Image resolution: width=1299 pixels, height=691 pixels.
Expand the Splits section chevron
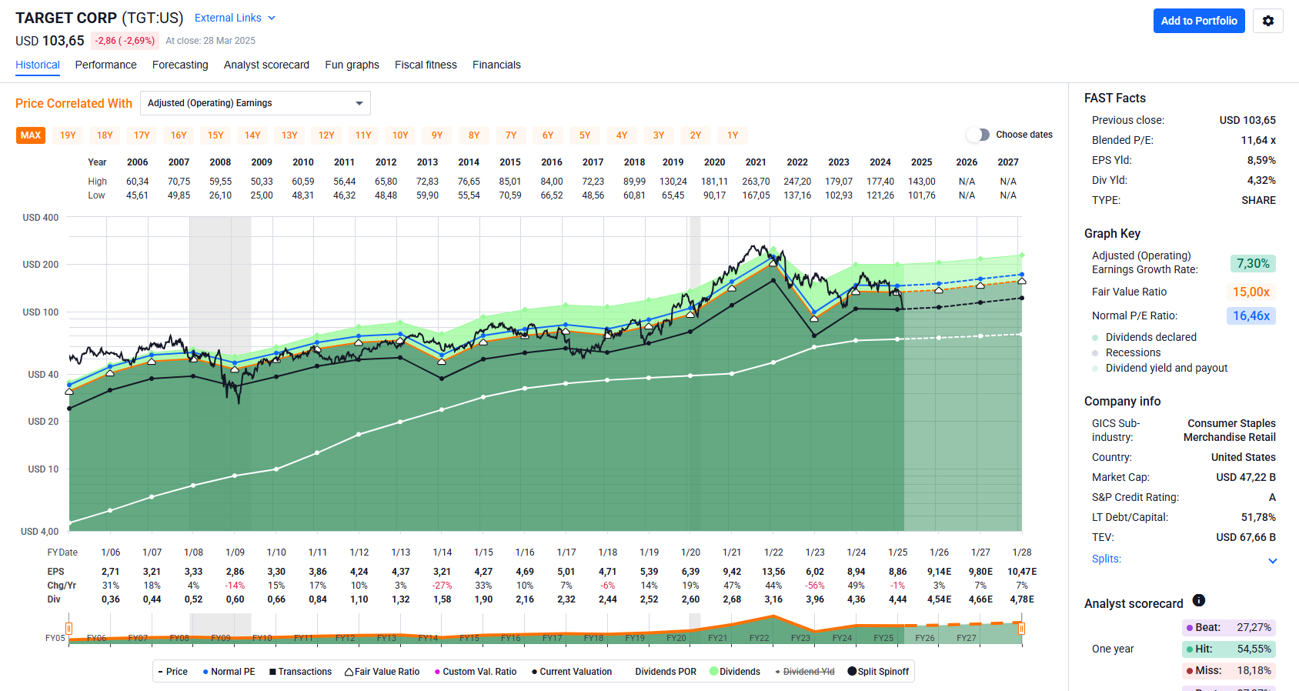(x=1272, y=560)
